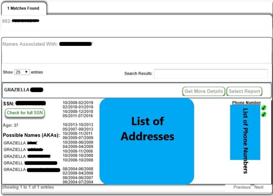Click the lower green checkmark icon under Phone Number
273x196 pixels.
point(264,114)
